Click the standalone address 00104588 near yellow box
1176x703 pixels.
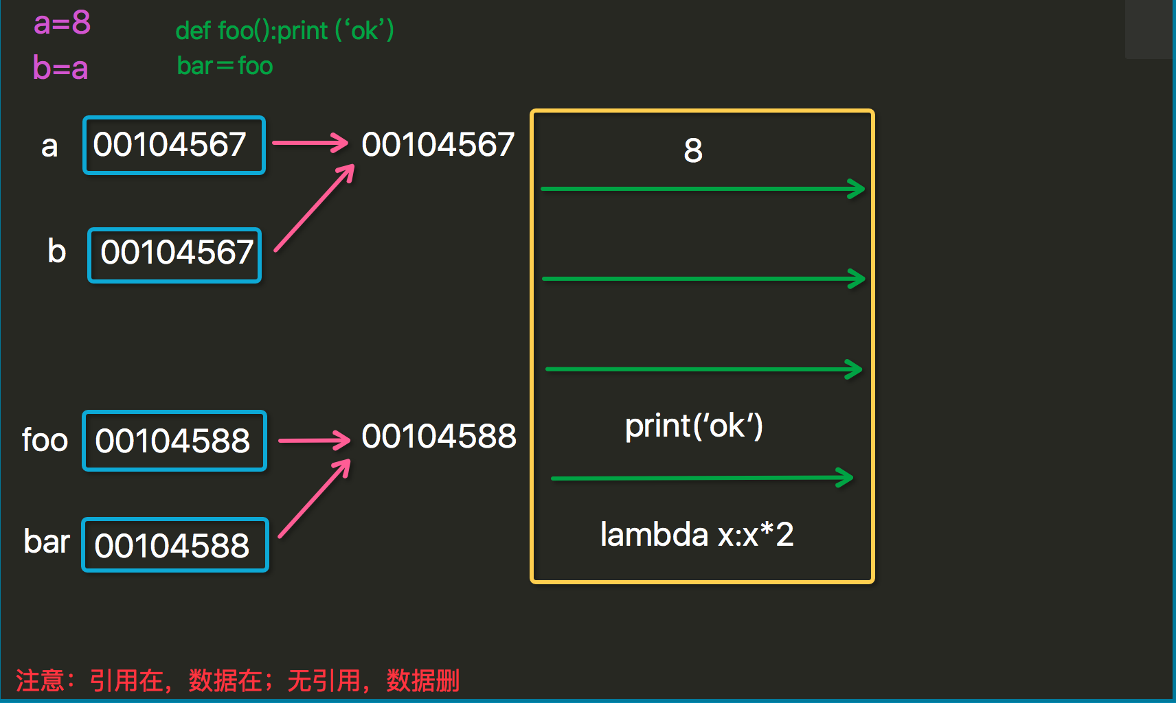(439, 437)
